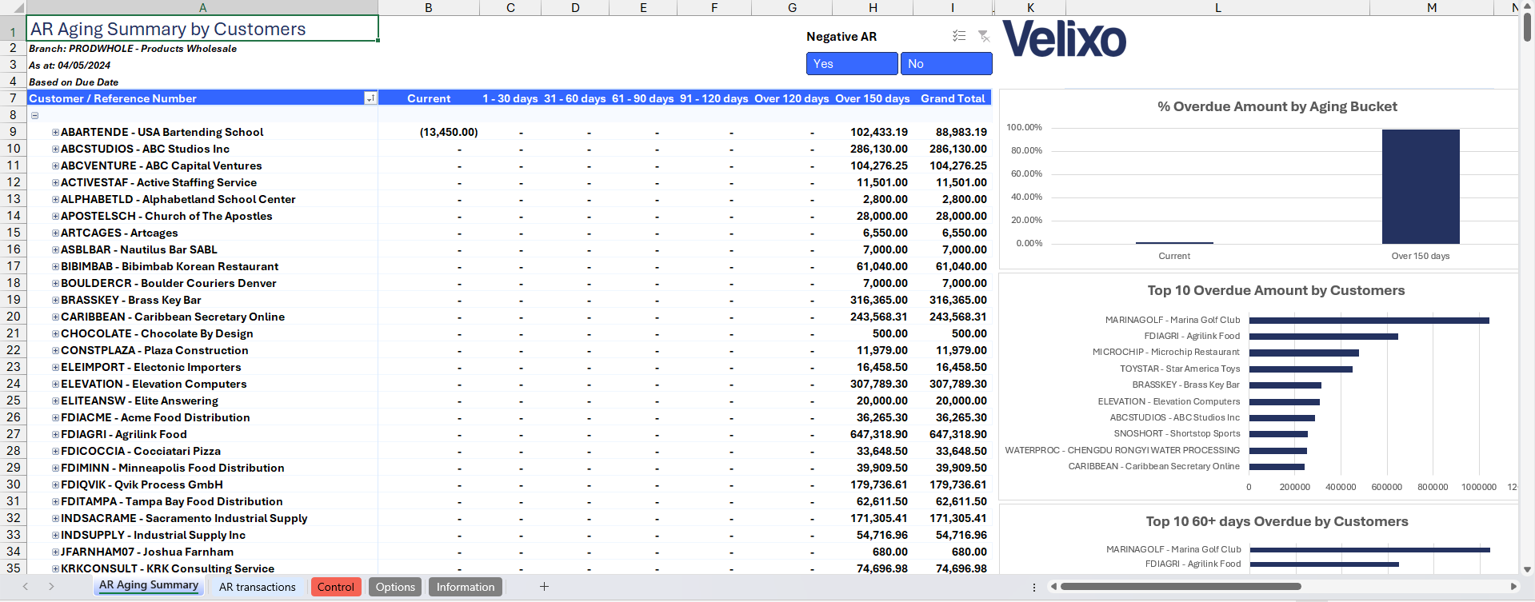Expand BIBIMBAB - Bibimbab Korean Restaurant row

[x=56, y=266]
